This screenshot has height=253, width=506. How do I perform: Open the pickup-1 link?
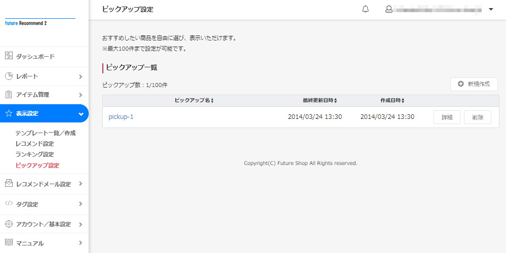121,117
